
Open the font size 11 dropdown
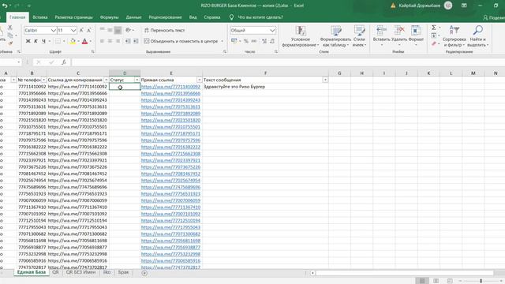click(x=73, y=30)
